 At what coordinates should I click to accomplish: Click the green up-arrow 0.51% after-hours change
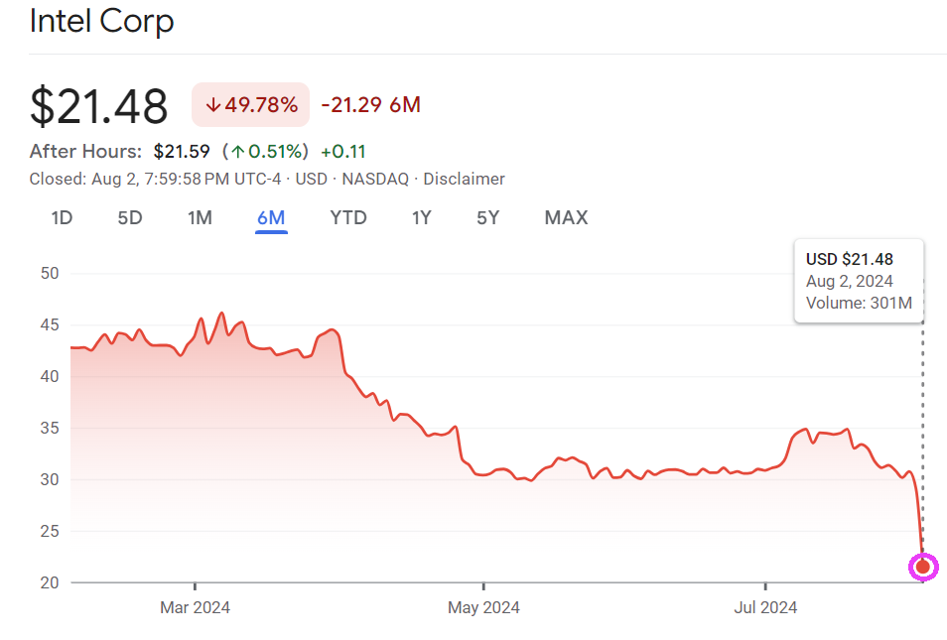pos(266,152)
